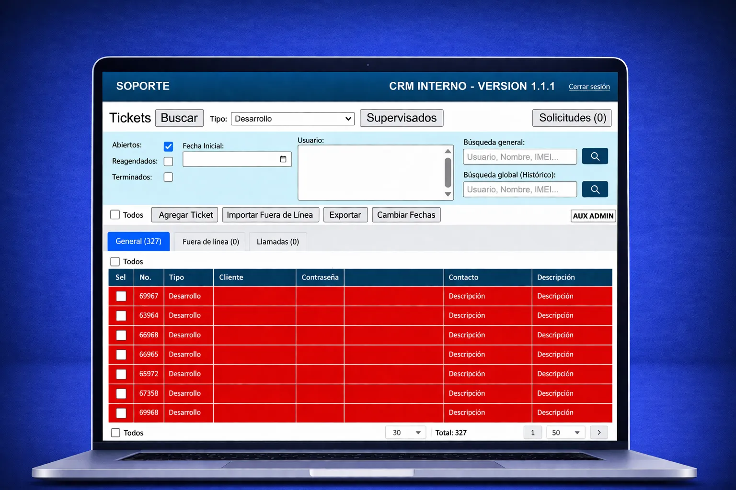Focus the Búsqueda general input field

pos(519,157)
